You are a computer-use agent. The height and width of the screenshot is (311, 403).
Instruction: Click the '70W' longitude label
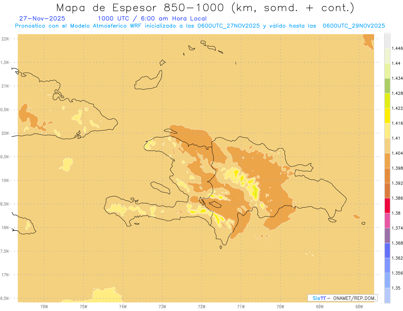(x=280, y=307)
